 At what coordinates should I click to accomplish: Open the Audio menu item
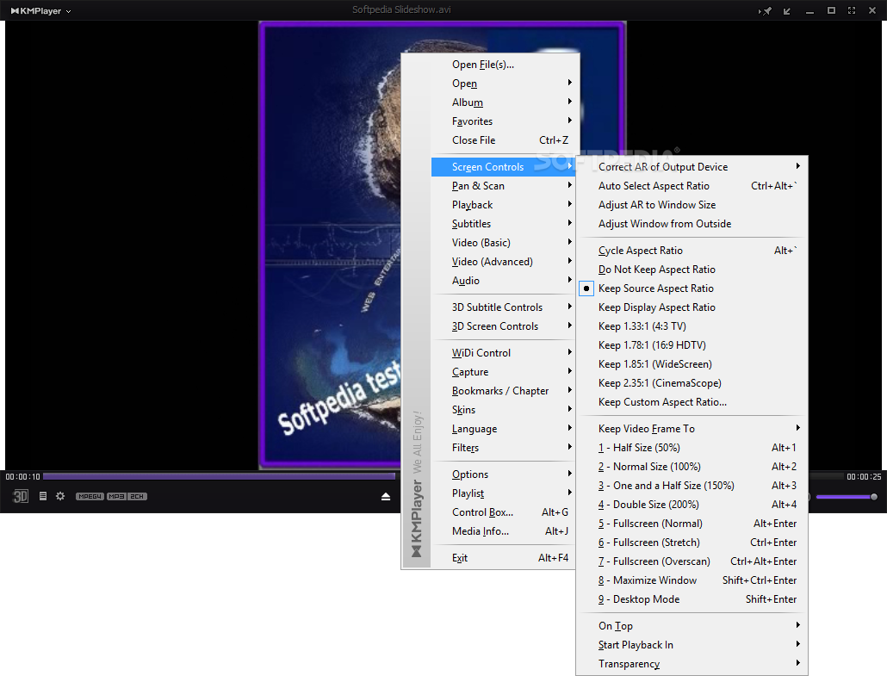(x=503, y=281)
